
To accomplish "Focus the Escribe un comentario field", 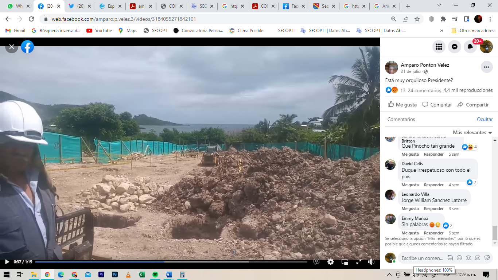I will [x=423, y=258].
